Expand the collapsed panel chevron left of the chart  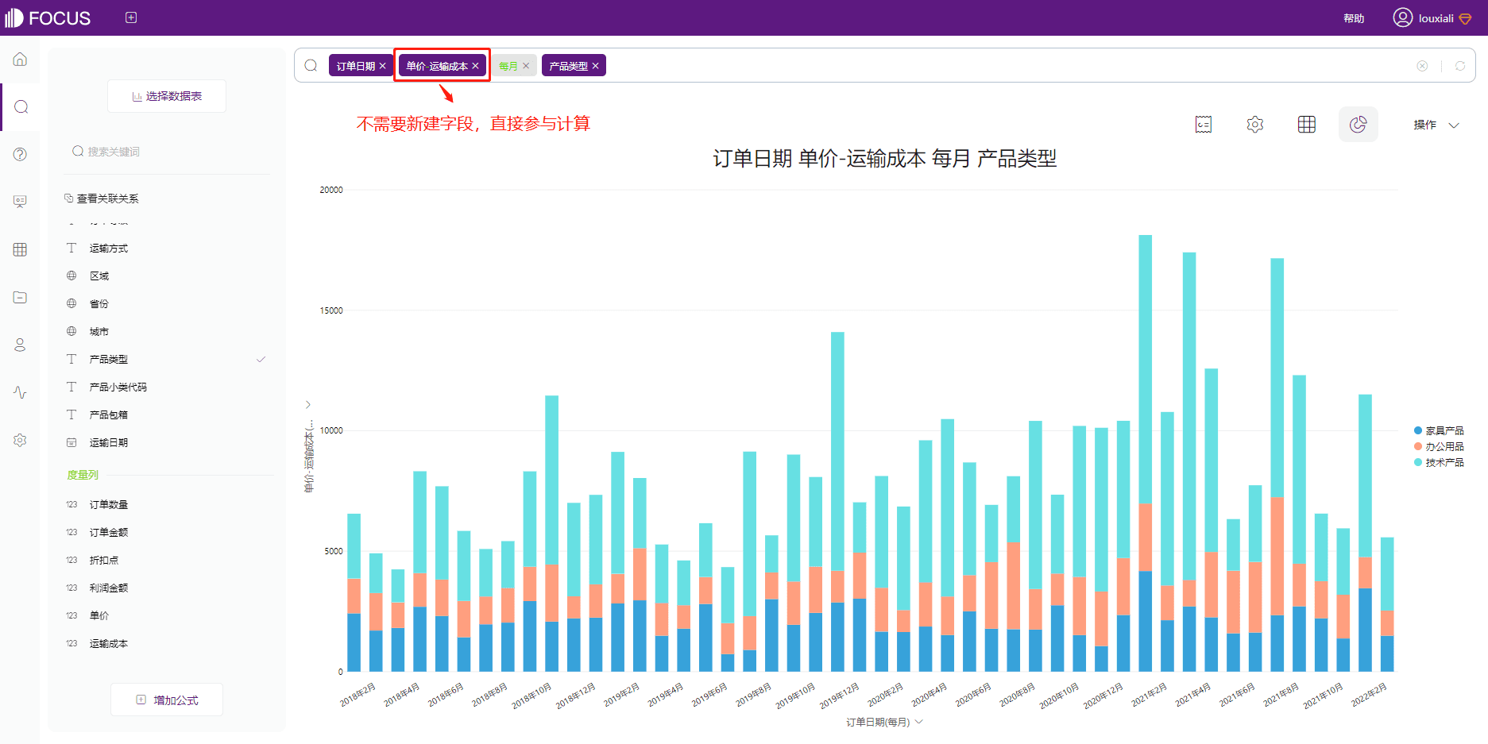308,405
